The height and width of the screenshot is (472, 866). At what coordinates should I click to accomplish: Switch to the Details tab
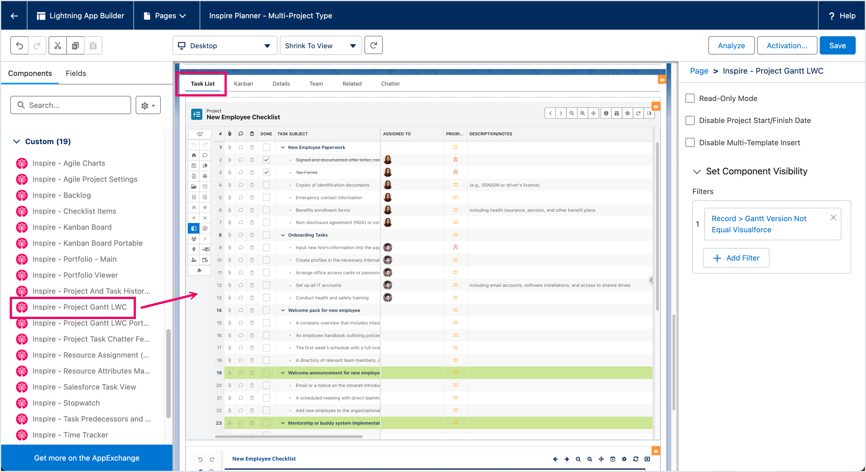281,84
